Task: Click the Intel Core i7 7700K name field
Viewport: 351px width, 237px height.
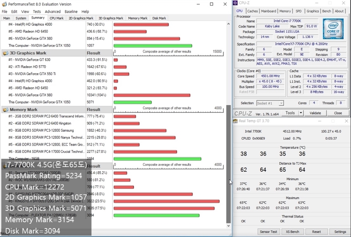Action: [287, 21]
